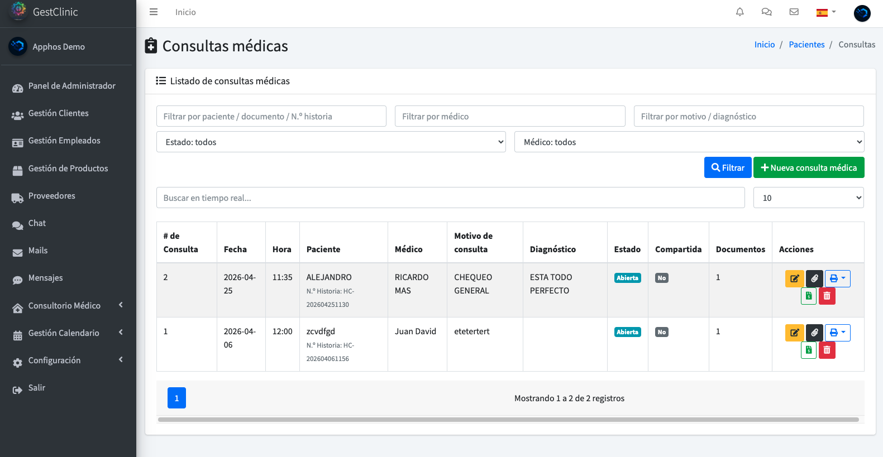Click patient name zcvdfgd
Screen dimensions: 883x457
[321, 331]
